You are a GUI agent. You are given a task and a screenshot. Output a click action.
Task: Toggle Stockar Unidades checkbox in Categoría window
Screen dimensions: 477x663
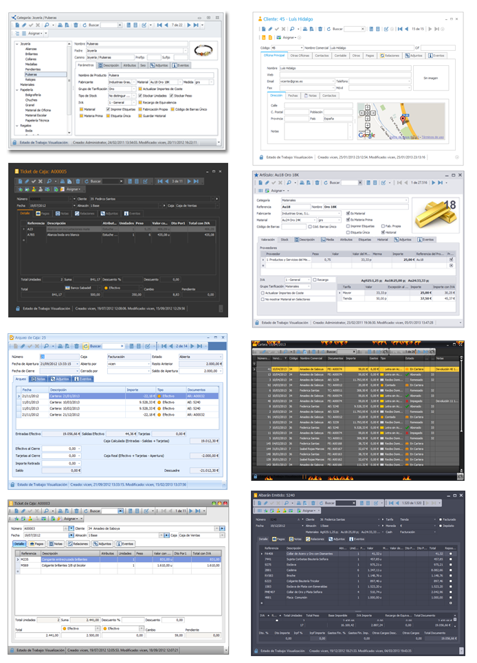pyautogui.click(x=140, y=95)
